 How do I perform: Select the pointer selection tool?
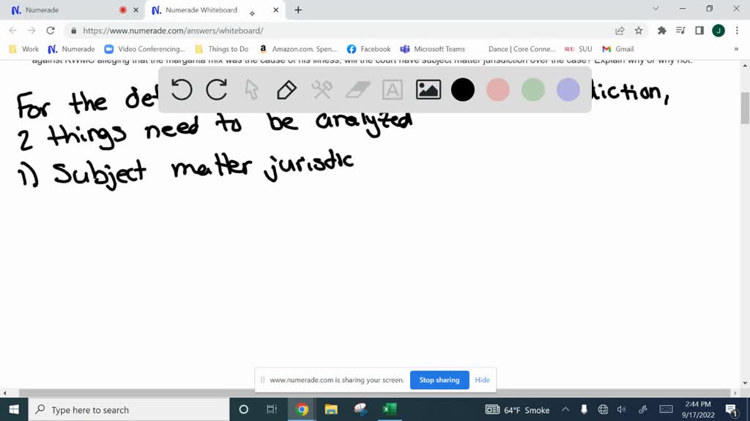[252, 90]
